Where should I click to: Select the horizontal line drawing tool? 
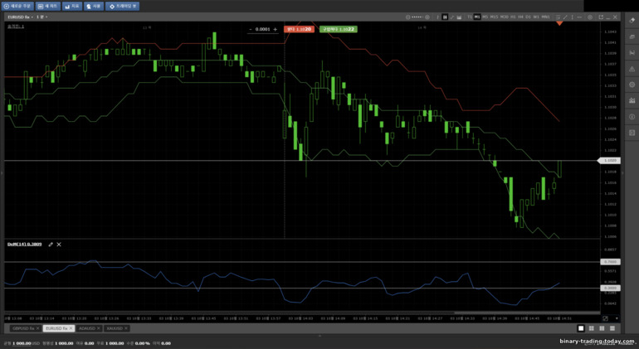[579, 17]
